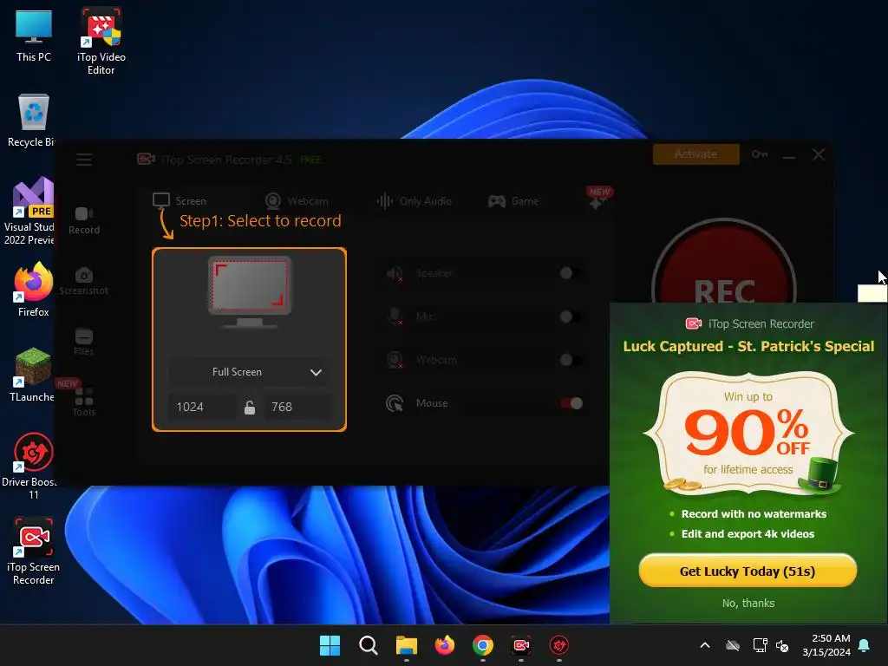This screenshot has height=666, width=888.
Task: Open File Explorer from taskbar
Action: click(x=406, y=645)
